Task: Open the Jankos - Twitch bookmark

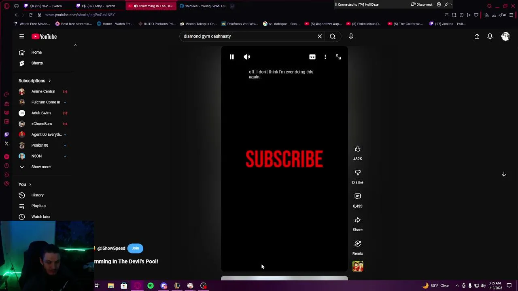Action: coord(448,24)
